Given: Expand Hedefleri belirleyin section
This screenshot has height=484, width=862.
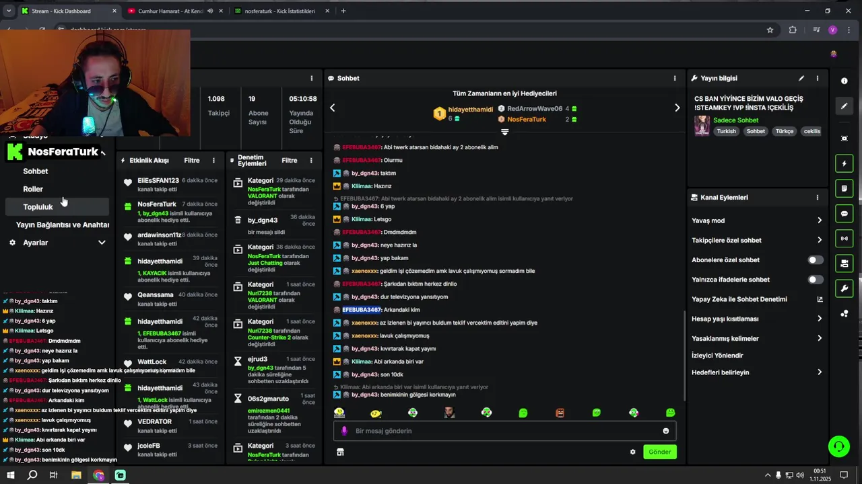Looking at the screenshot, I should click(820, 372).
